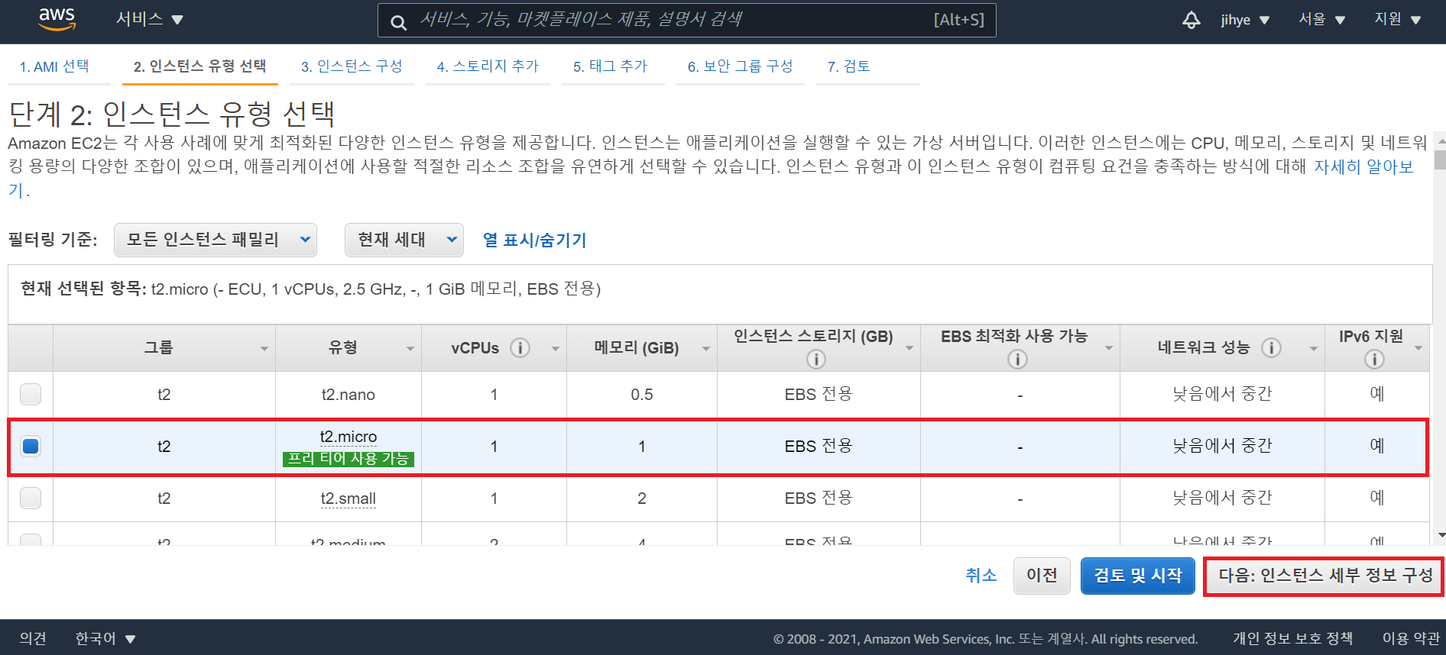This screenshot has height=655, width=1446.
Task: Open the 지원 support dropdown
Action: point(1398,19)
